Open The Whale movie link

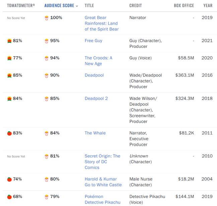tap(95, 133)
